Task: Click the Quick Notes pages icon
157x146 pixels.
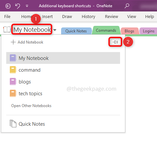Action: click(13, 123)
